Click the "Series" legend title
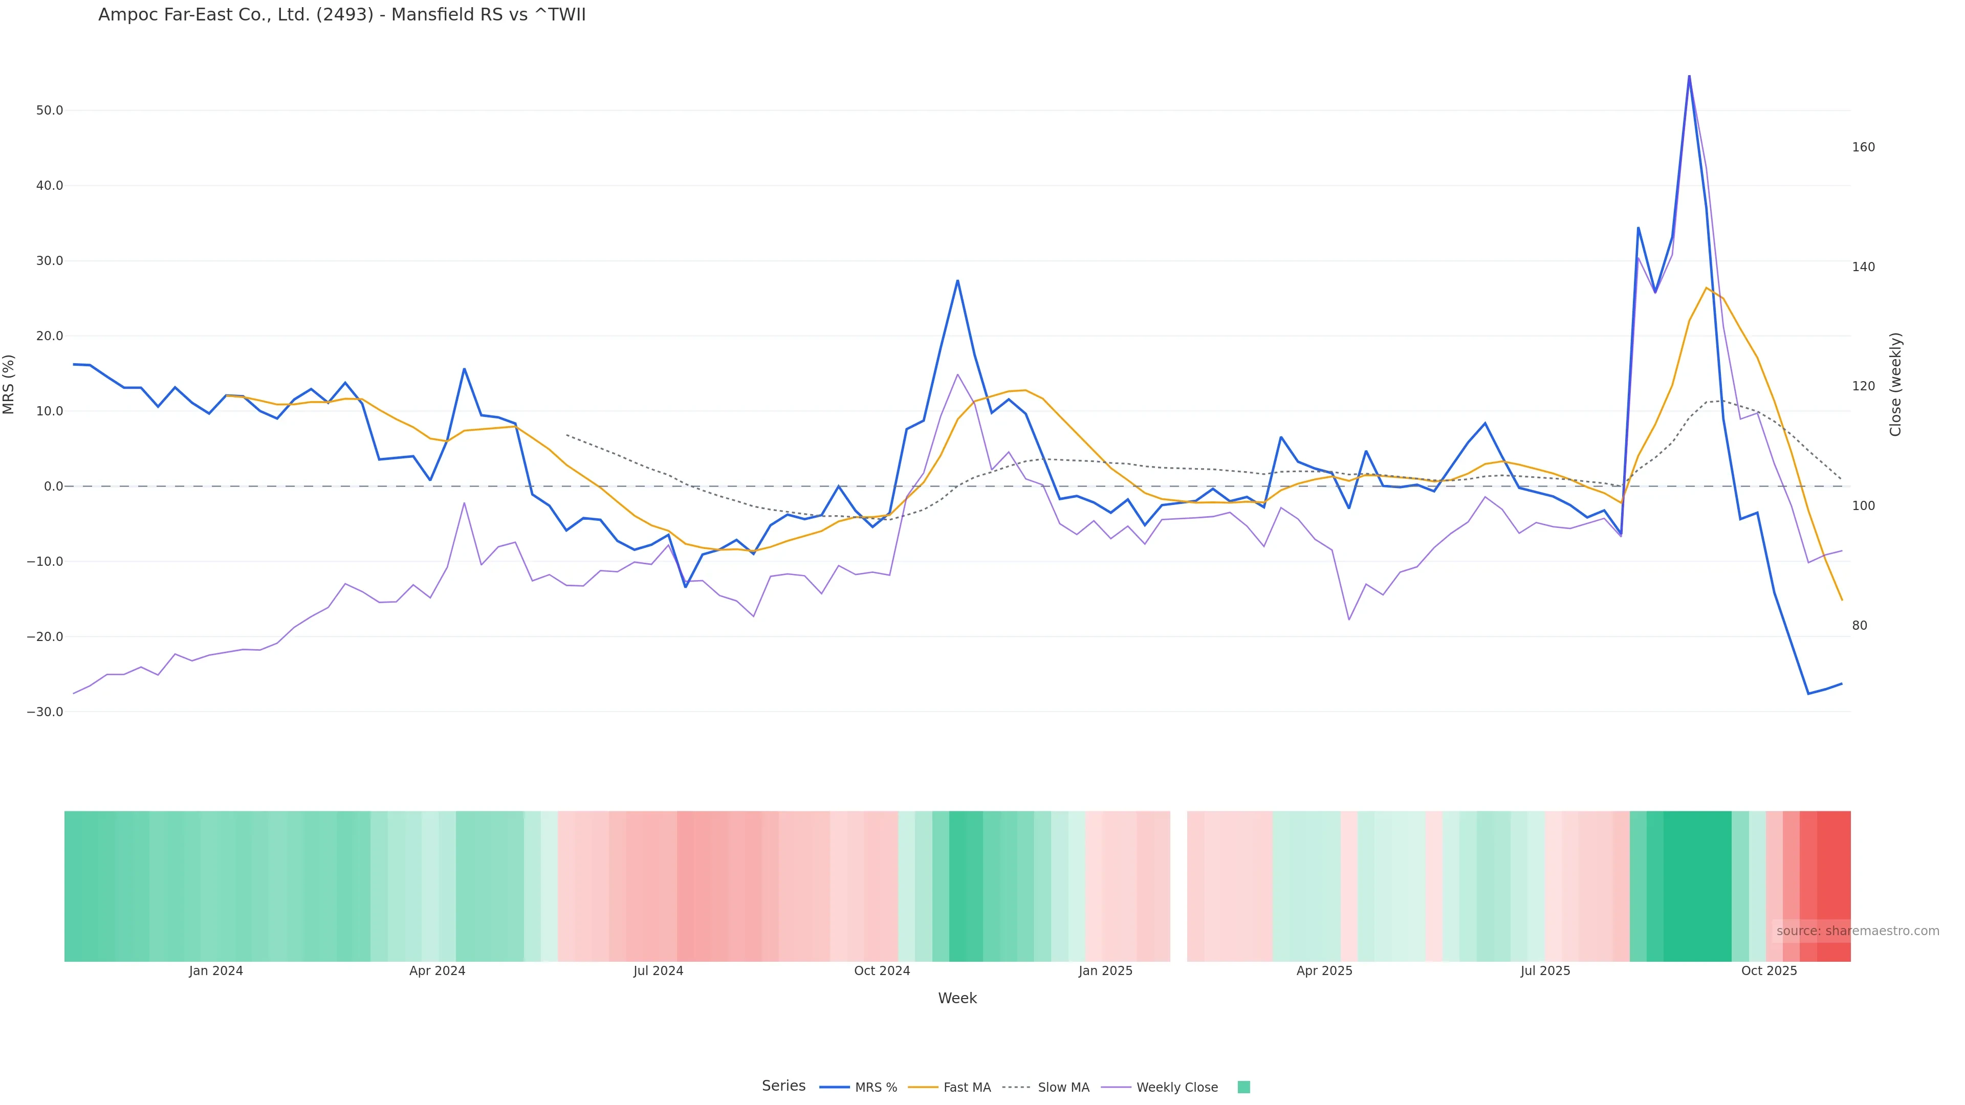 (783, 1086)
